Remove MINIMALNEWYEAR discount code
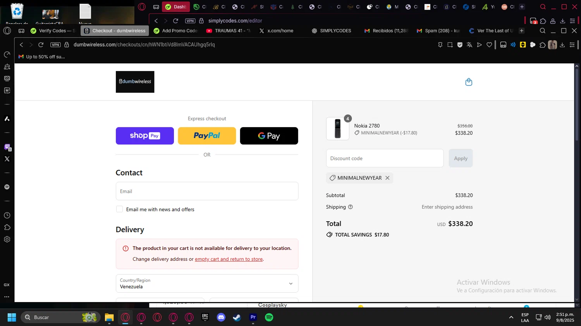This screenshot has width=581, height=326. pyautogui.click(x=387, y=178)
